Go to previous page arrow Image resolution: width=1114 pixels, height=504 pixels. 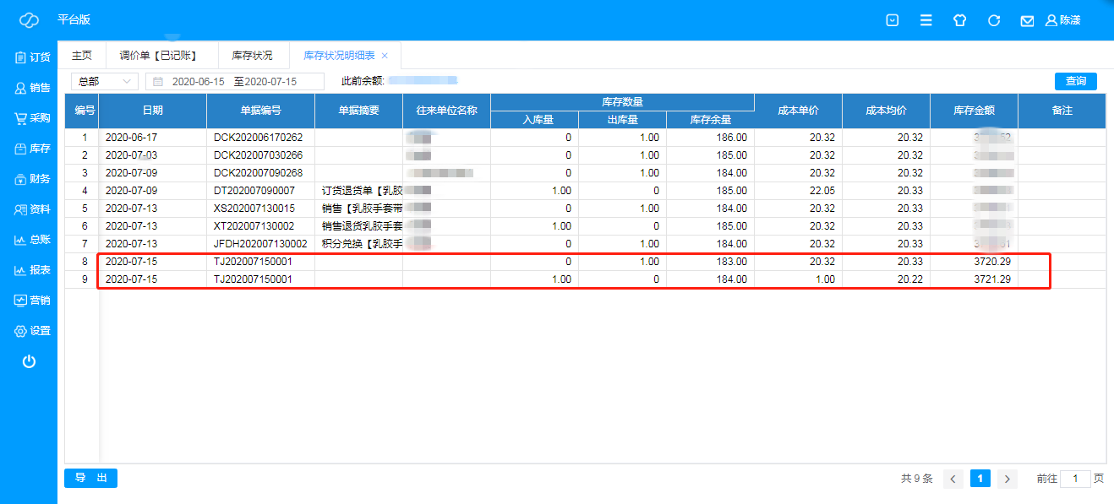point(953,479)
